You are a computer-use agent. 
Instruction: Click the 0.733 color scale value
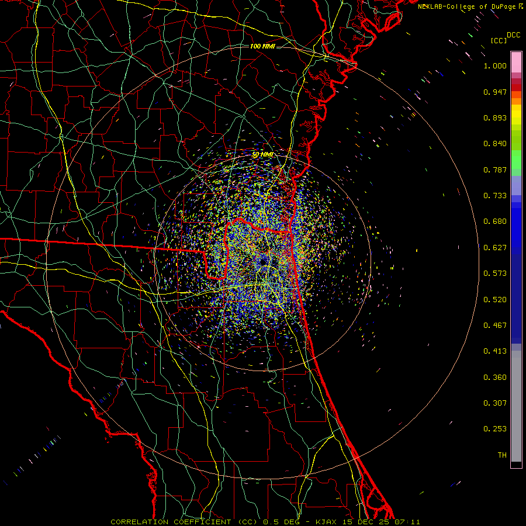(495, 196)
